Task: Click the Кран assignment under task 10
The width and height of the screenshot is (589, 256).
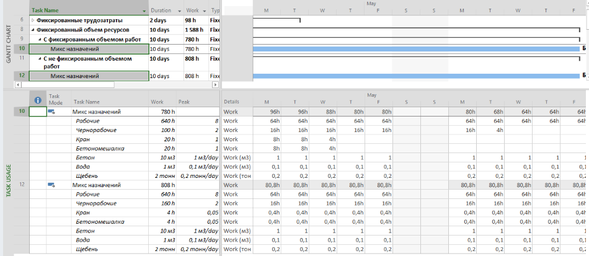Action: [x=81, y=139]
